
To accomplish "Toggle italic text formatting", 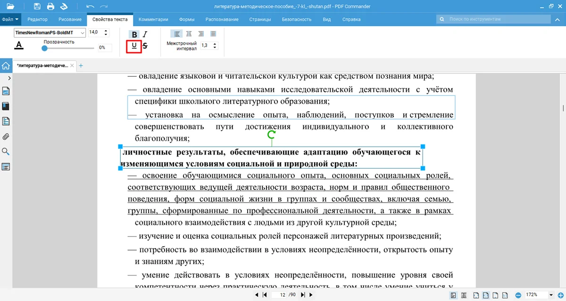I will [x=145, y=34].
